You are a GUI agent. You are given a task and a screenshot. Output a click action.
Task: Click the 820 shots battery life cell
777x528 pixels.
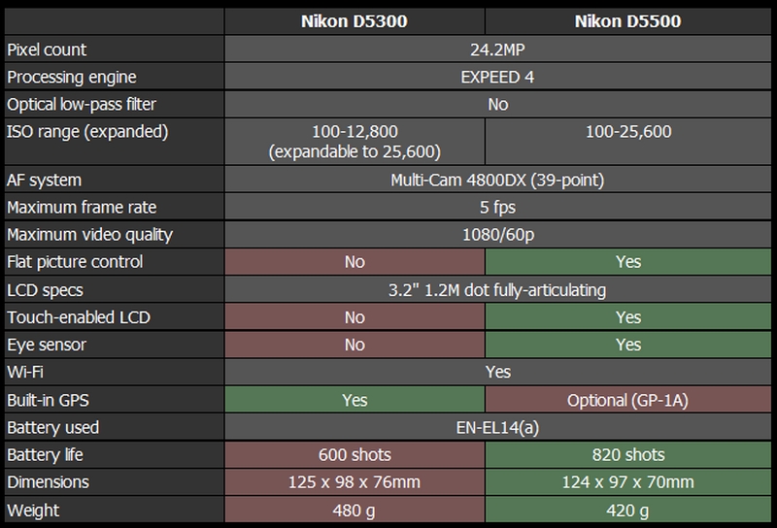point(628,454)
